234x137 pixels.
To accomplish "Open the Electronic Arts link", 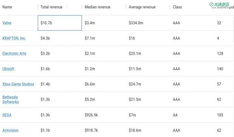I will (14, 53).
